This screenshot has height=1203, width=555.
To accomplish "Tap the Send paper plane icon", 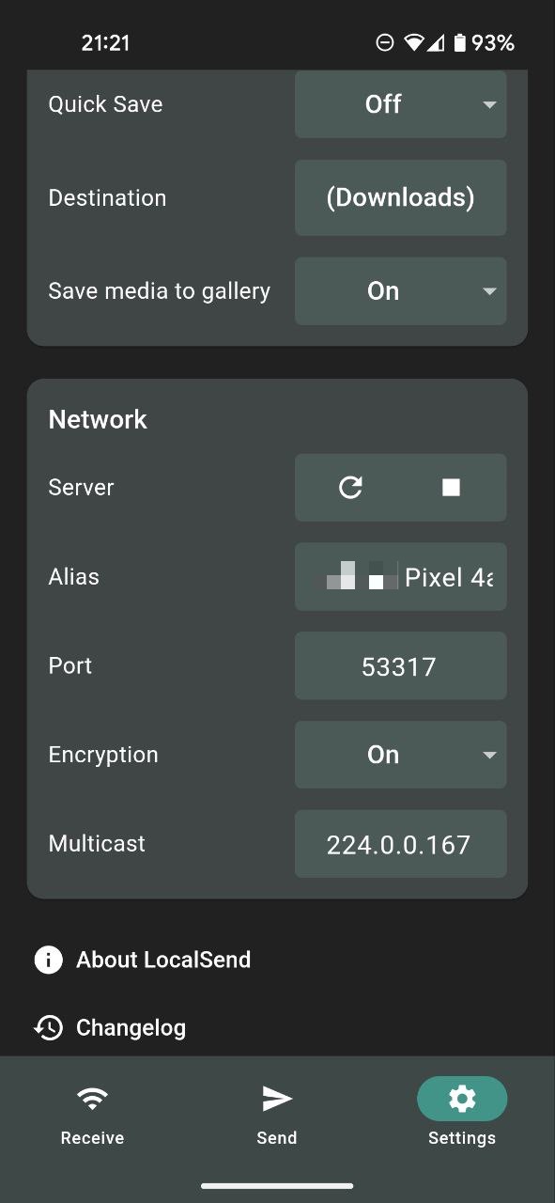I will click(x=276, y=1096).
